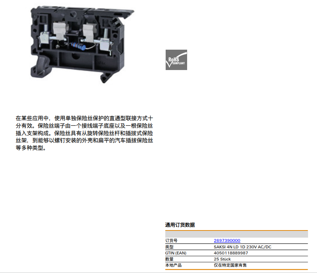Select the 类型 row label

point(169,247)
